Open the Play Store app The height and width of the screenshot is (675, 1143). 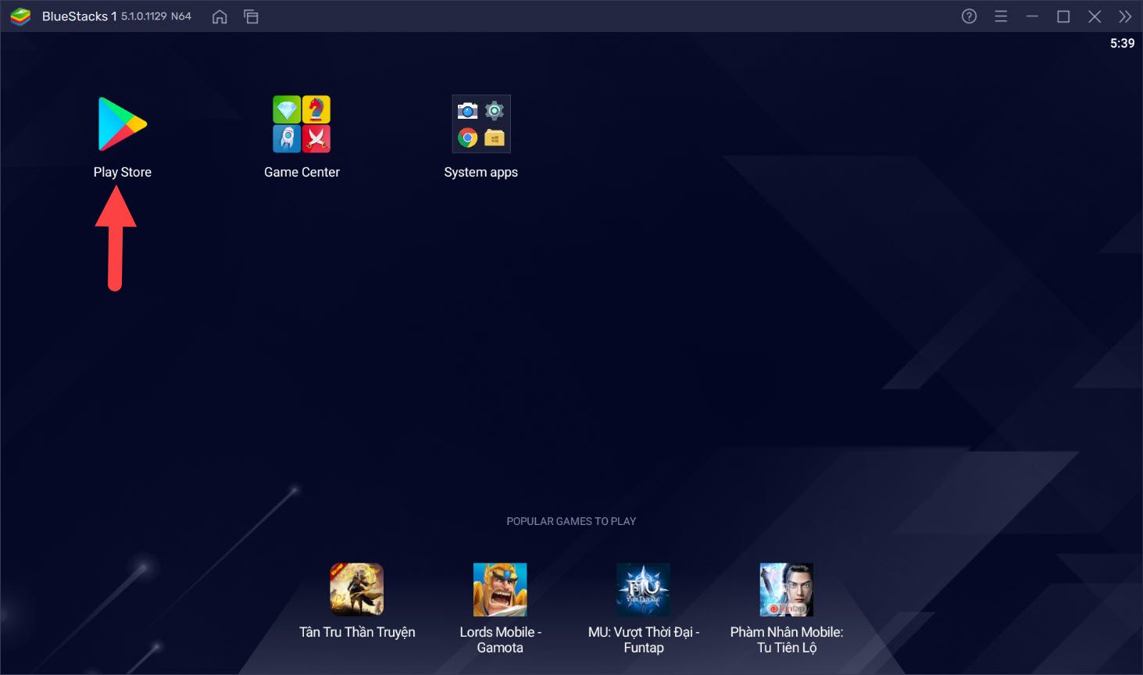123,123
